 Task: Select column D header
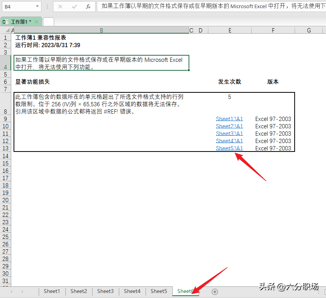[x=201, y=30]
